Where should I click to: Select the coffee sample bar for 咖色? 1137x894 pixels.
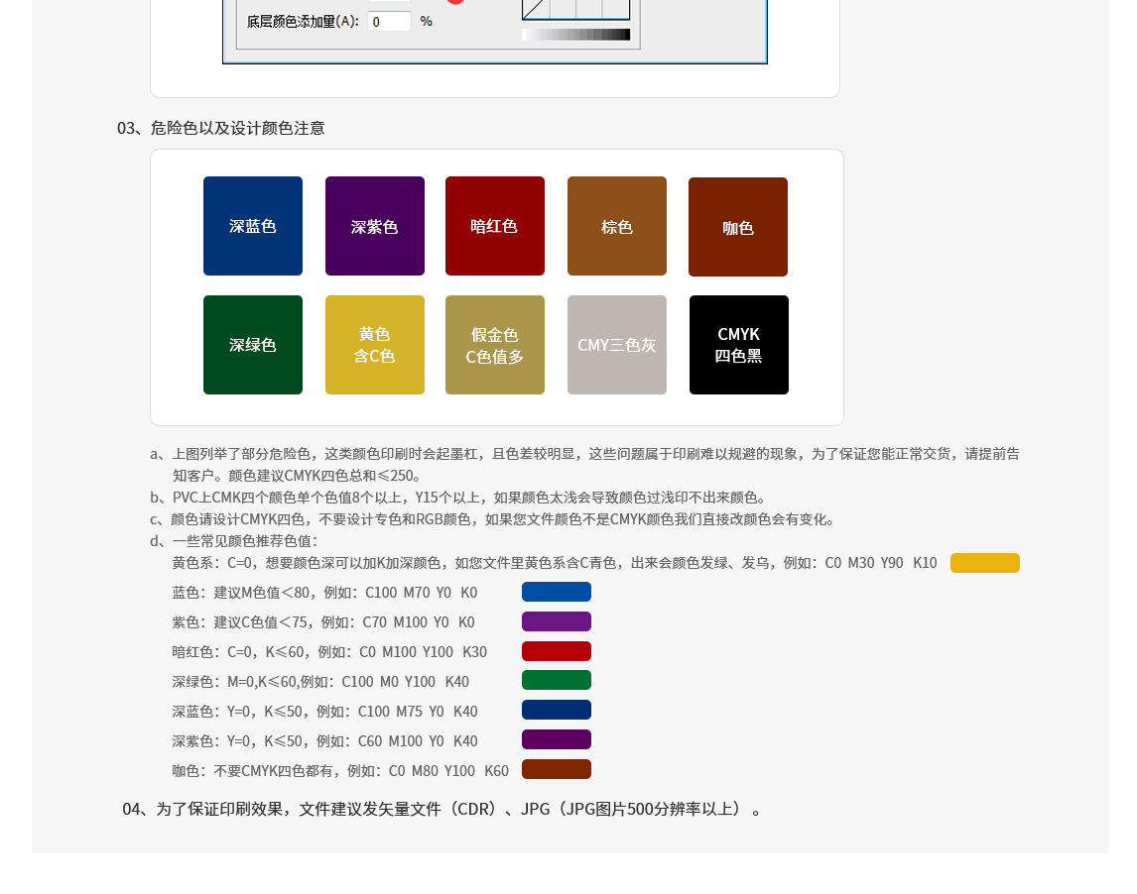click(557, 769)
